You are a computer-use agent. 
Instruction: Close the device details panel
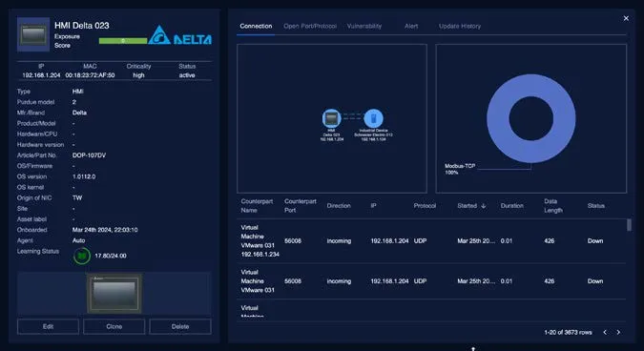[x=626, y=18]
